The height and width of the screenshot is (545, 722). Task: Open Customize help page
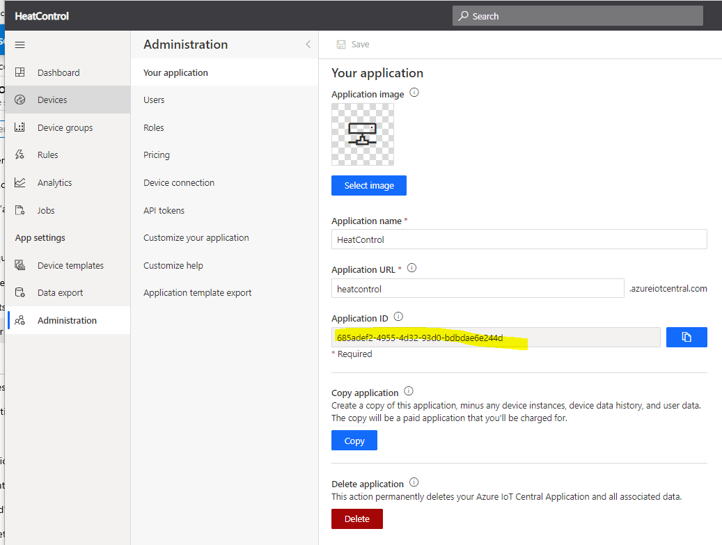click(x=225, y=265)
